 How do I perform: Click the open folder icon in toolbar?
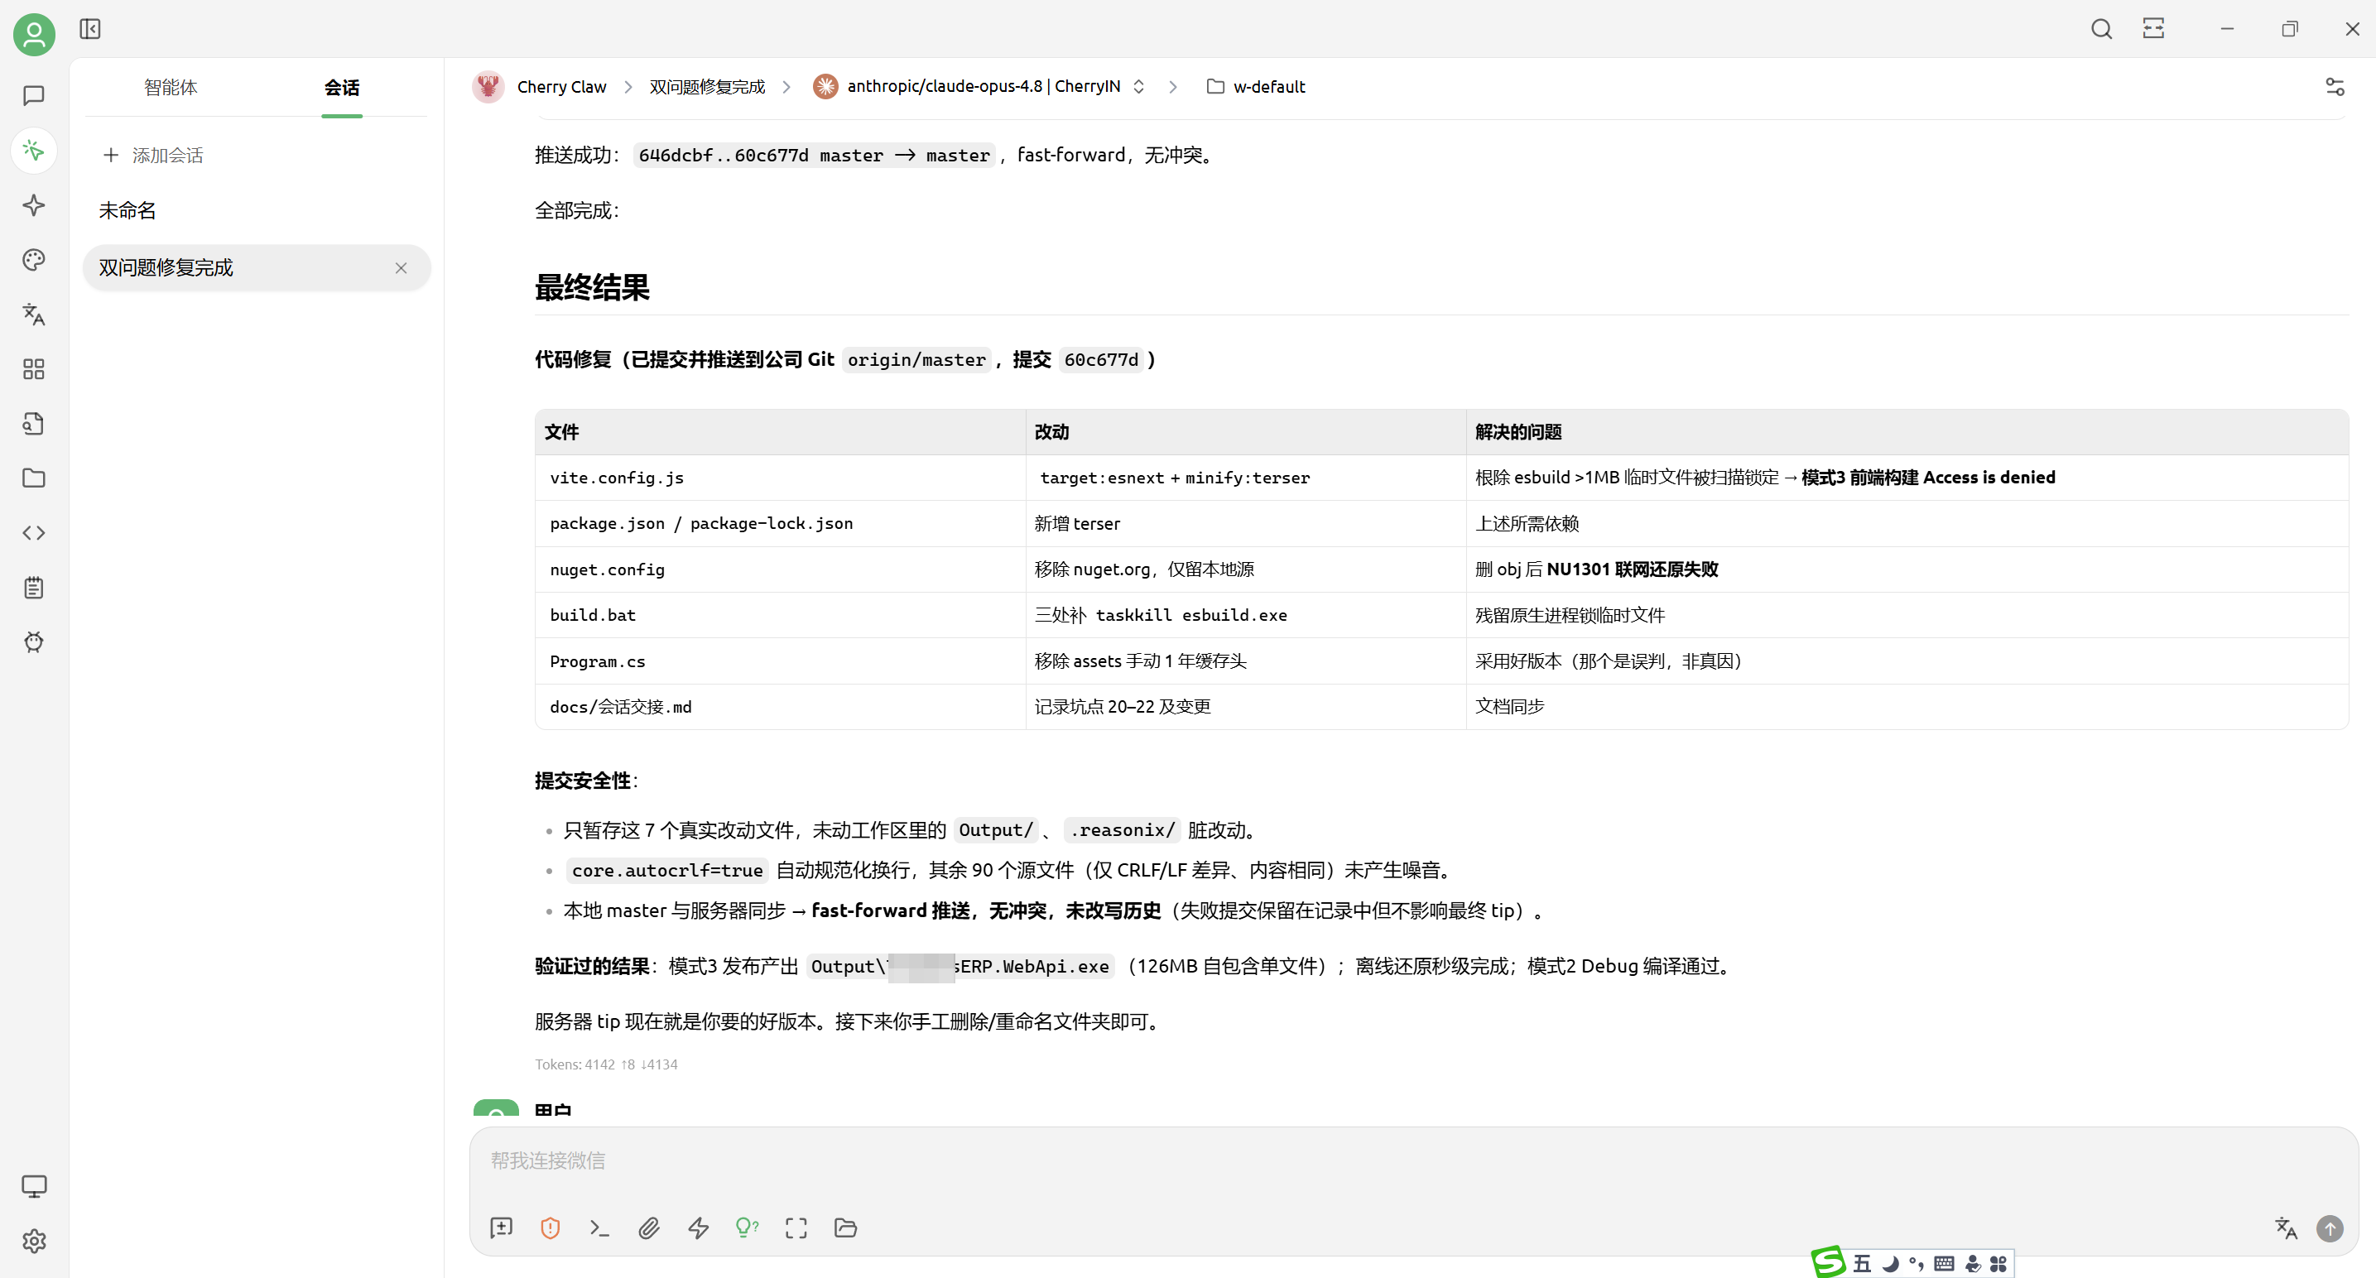click(x=846, y=1228)
